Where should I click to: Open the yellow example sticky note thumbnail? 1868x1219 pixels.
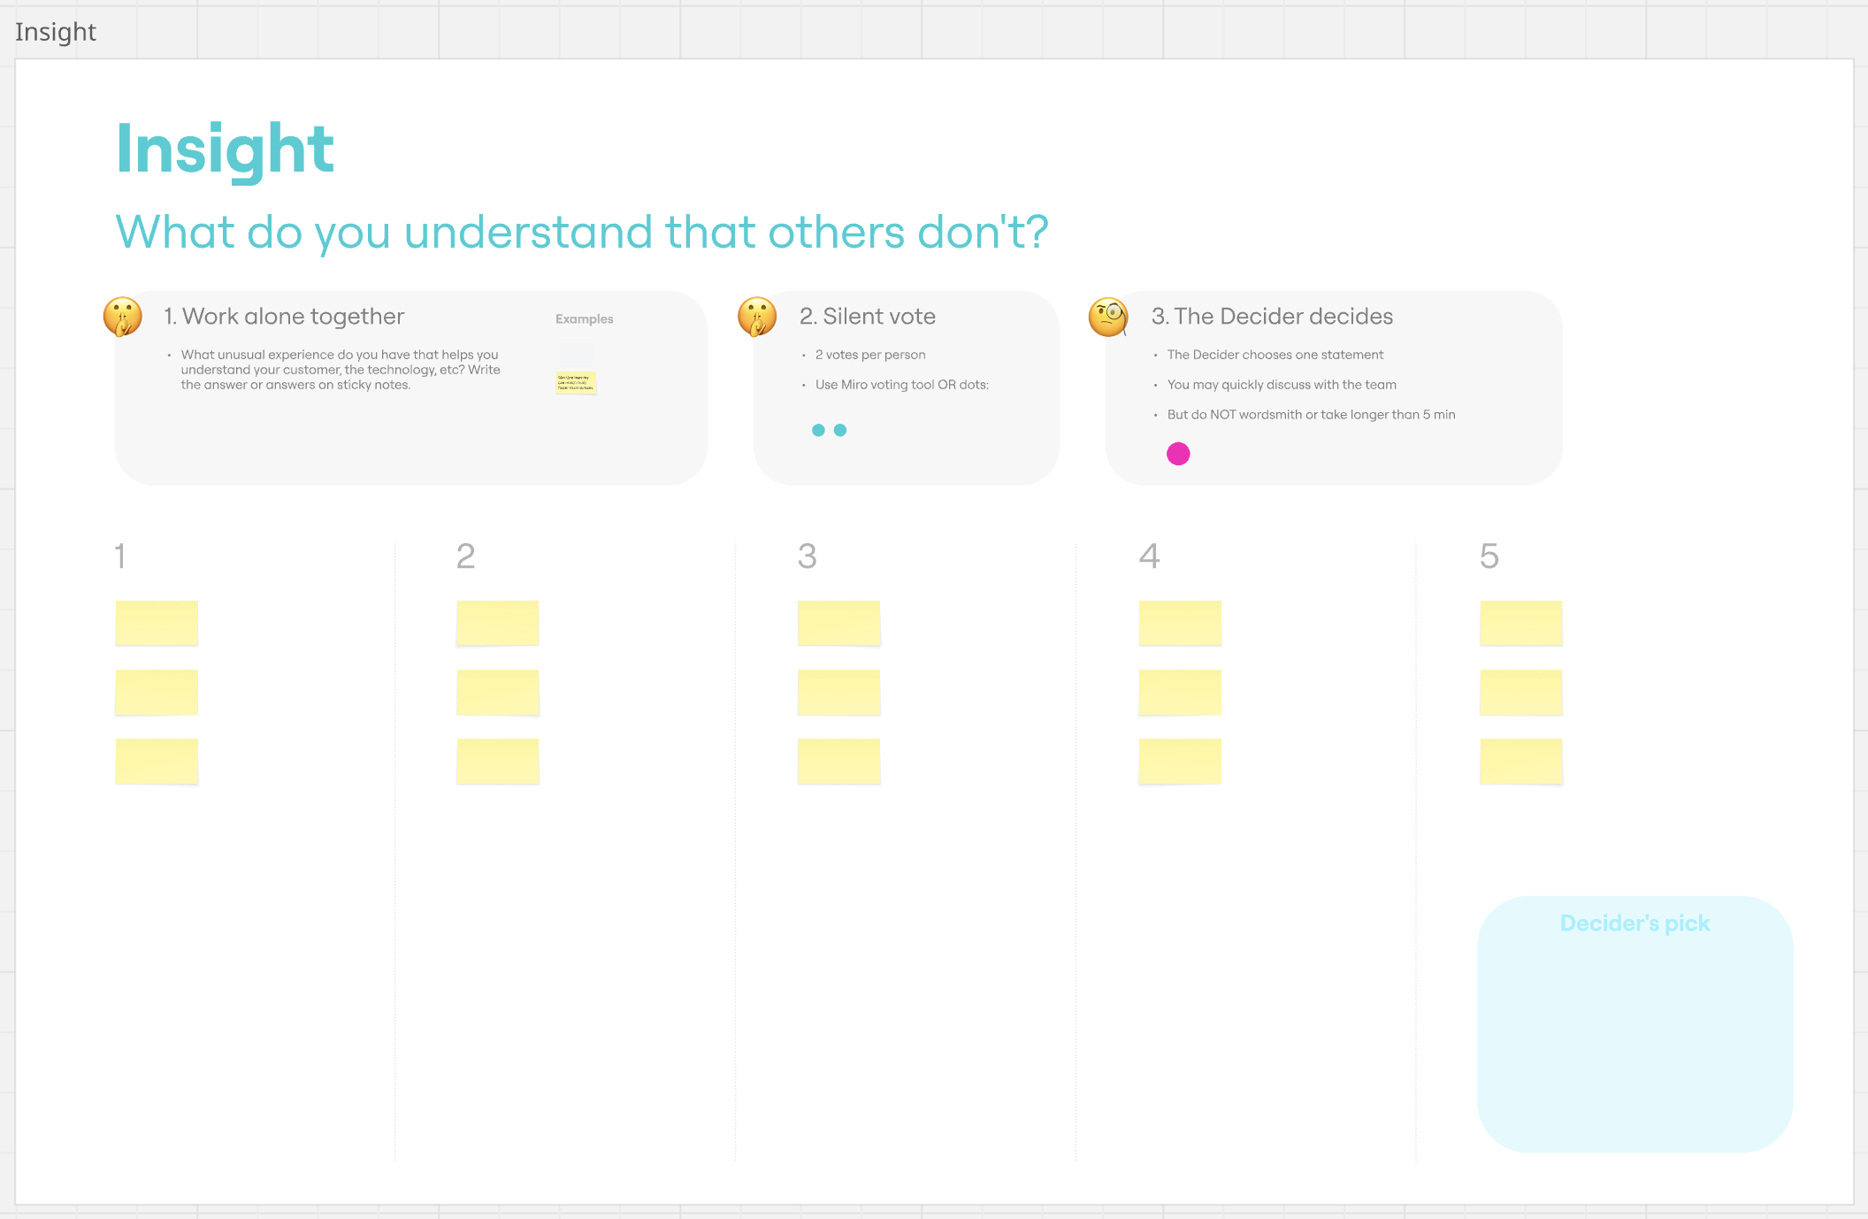click(576, 382)
